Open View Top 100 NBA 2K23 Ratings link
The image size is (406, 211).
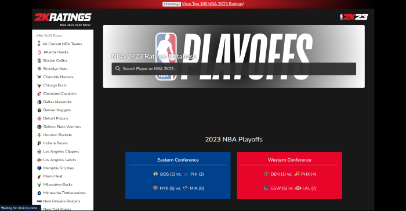(213, 4)
